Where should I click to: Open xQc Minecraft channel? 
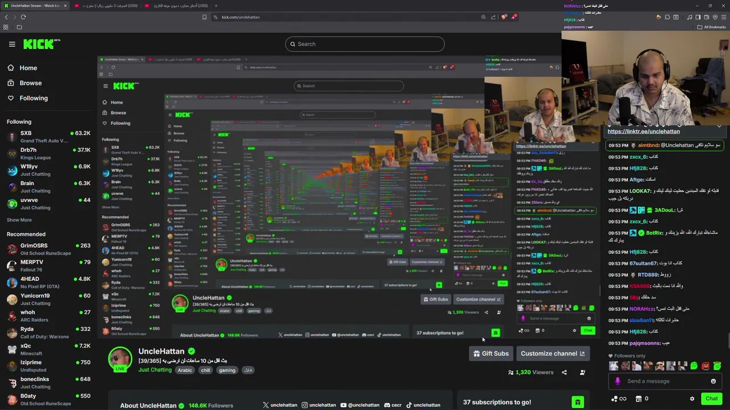(48, 350)
